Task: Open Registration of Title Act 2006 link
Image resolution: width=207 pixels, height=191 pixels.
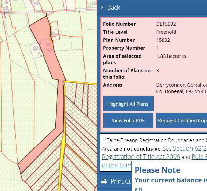Action: pos(141,157)
